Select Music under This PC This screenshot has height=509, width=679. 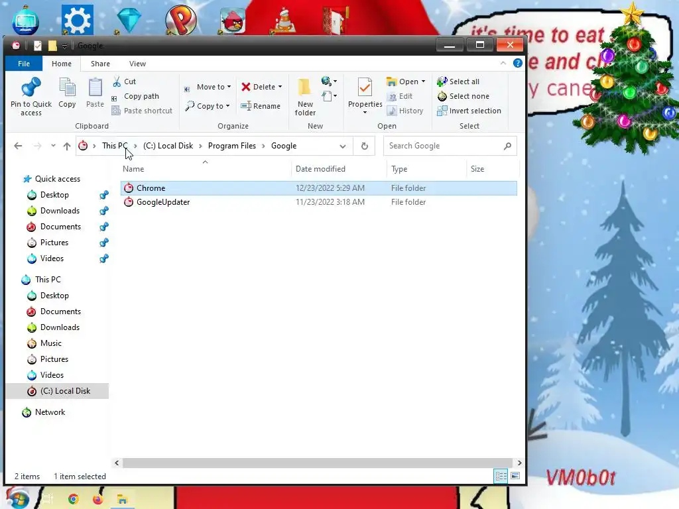[50, 343]
